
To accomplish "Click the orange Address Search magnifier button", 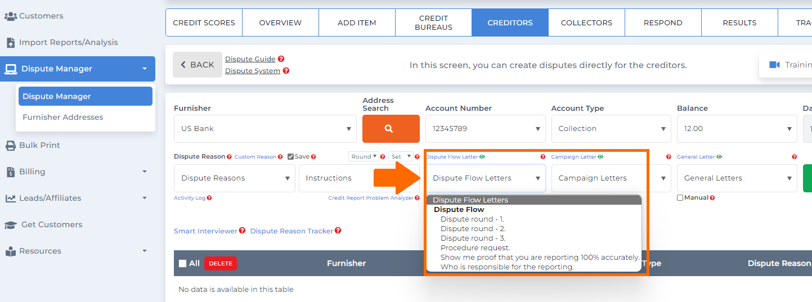I will pyautogui.click(x=391, y=129).
